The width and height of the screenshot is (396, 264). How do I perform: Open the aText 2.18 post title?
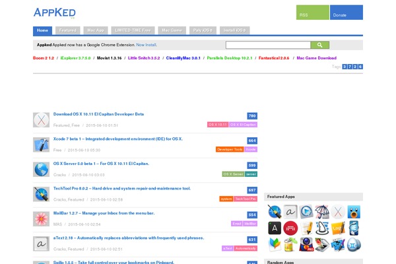129,238
